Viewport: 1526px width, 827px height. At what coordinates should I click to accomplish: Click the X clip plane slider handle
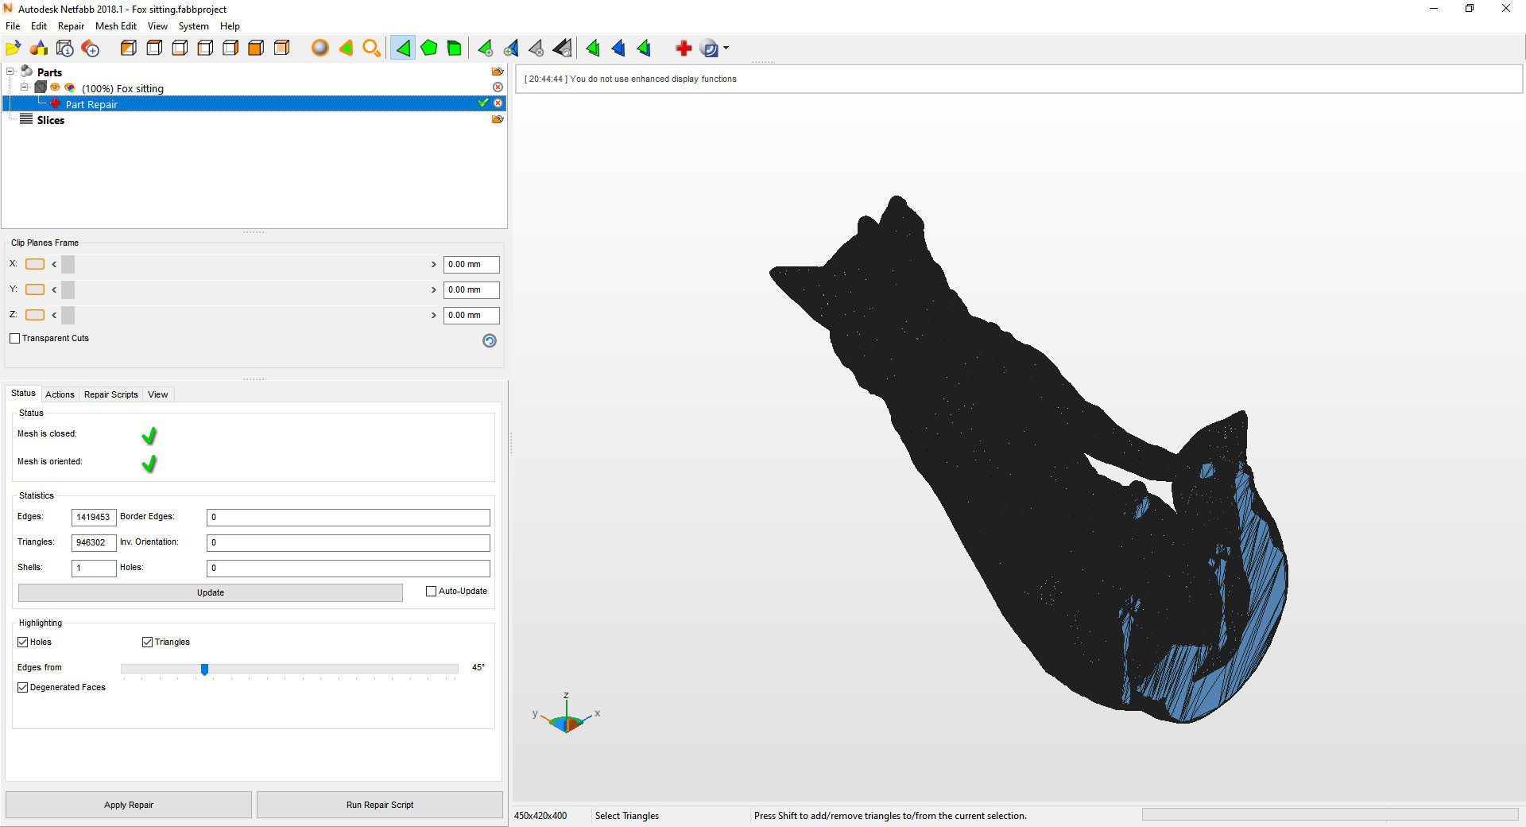pos(68,264)
